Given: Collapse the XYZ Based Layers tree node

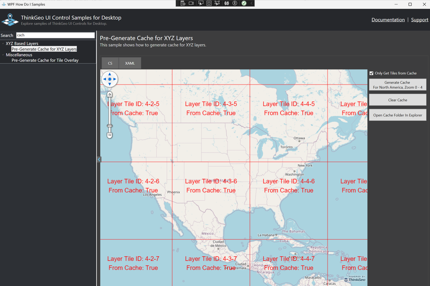Looking at the screenshot, I should (3, 43).
